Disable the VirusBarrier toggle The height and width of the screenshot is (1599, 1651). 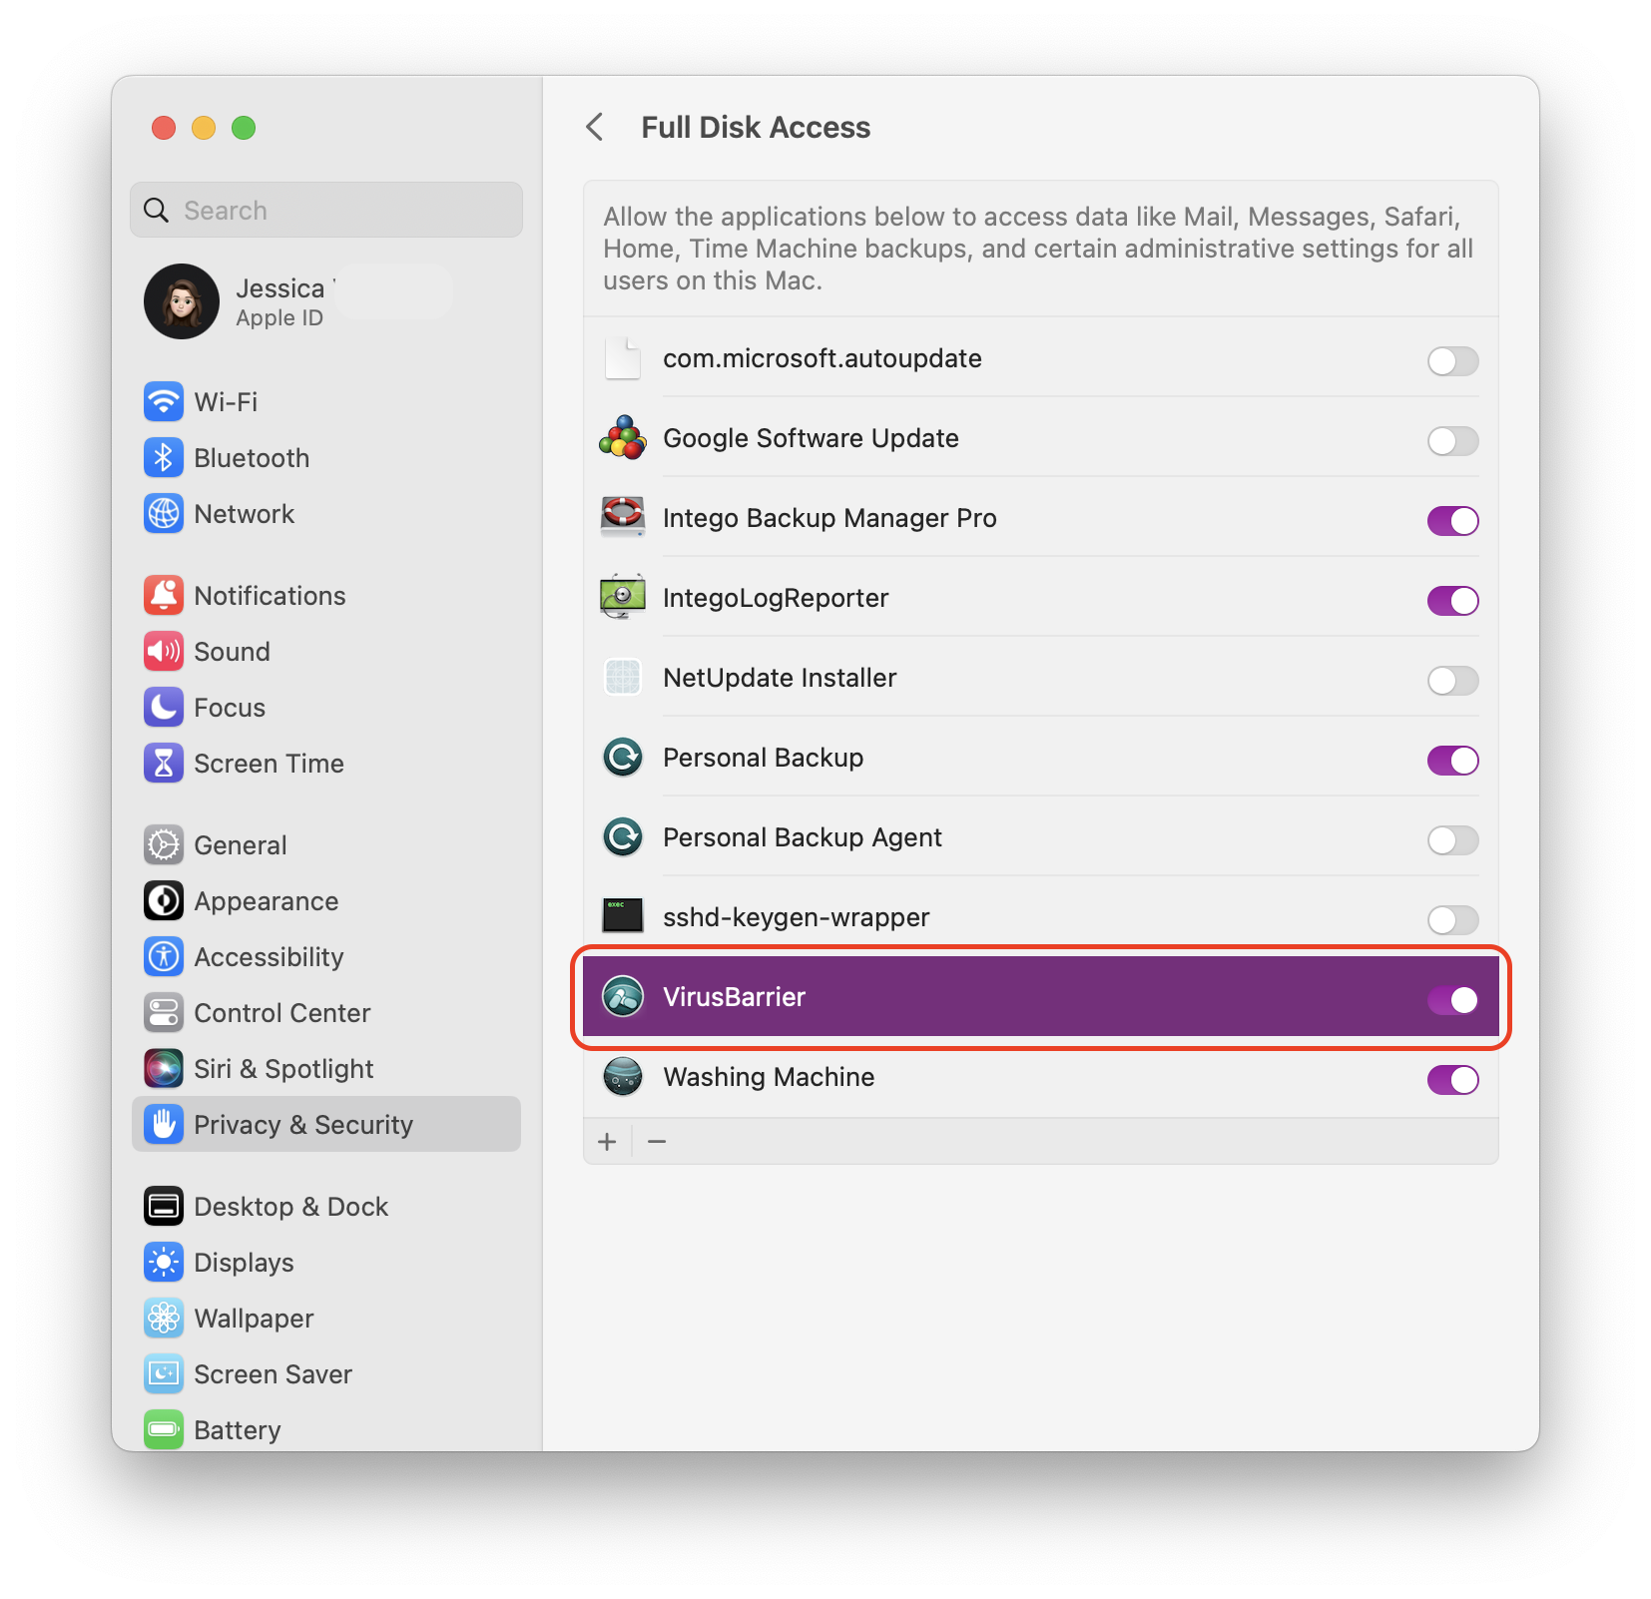pos(1452,999)
